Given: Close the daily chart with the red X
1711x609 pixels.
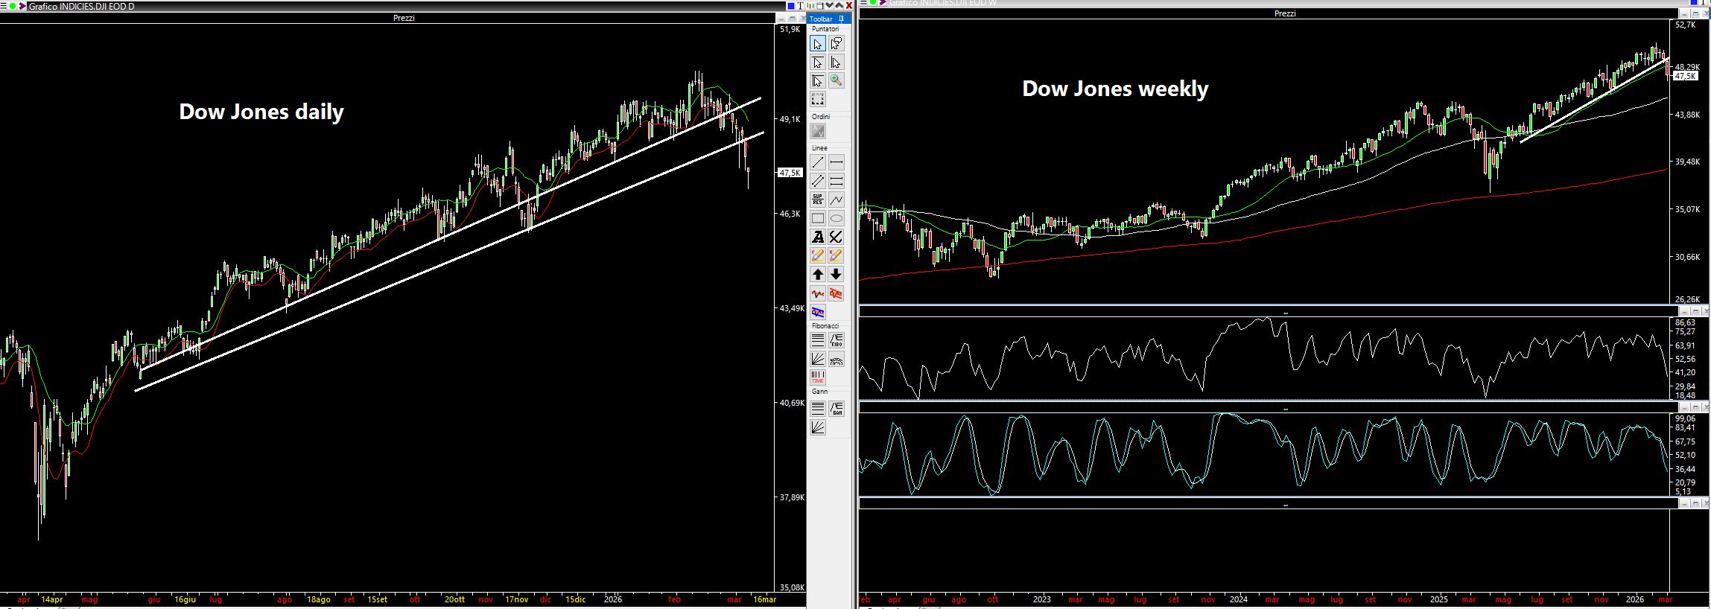Looking at the screenshot, I should tap(849, 6).
